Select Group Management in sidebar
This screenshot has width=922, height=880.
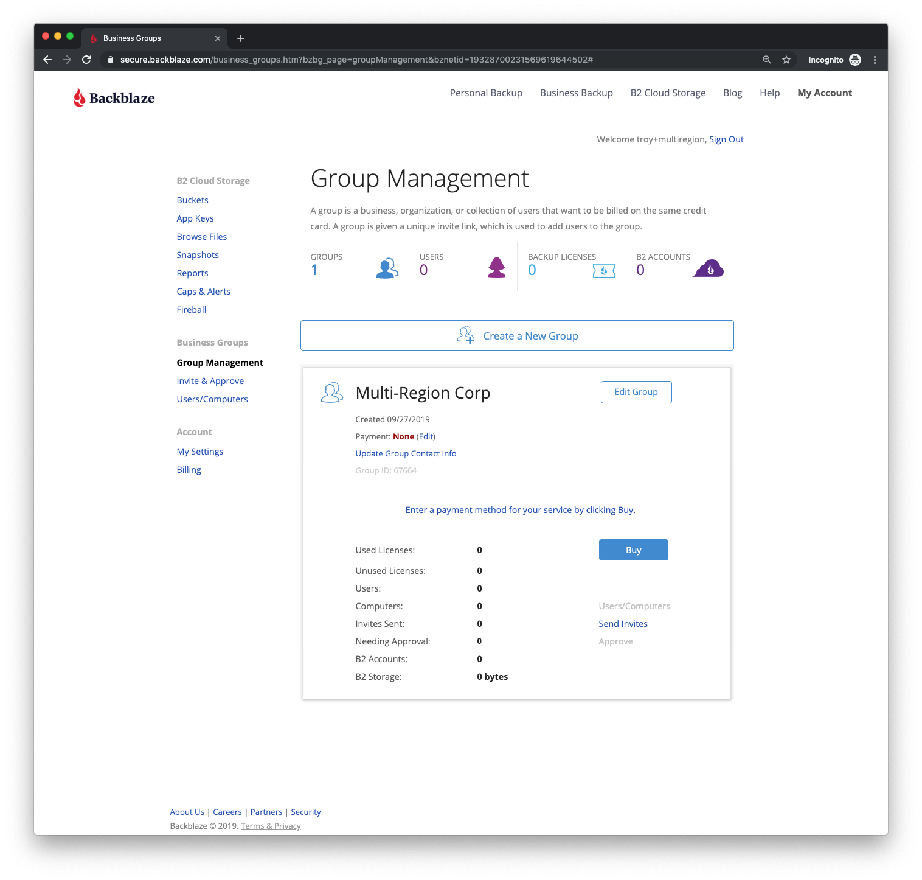click(220, 363)
